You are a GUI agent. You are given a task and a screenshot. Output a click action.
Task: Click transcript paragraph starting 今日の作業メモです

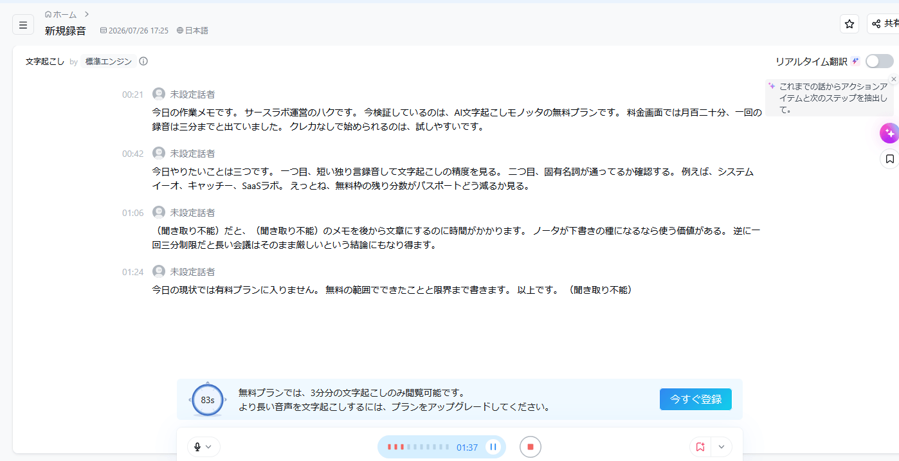click(457, 120)
